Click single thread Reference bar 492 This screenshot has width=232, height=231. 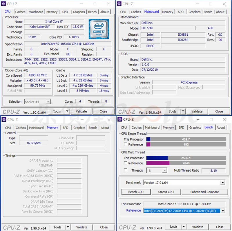point(186,145)
